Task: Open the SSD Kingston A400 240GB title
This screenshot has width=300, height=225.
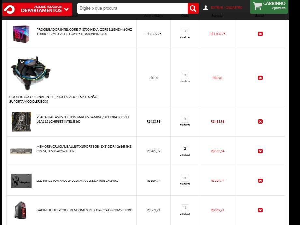Action: [77, 181]
